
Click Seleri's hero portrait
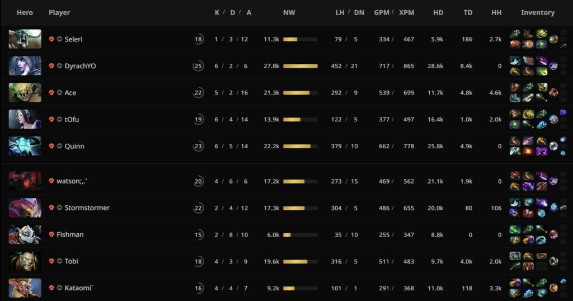click(x=25, y=39)
